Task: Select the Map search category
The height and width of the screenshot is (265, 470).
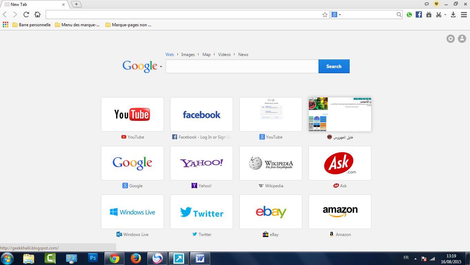Action: pos(206,54)
